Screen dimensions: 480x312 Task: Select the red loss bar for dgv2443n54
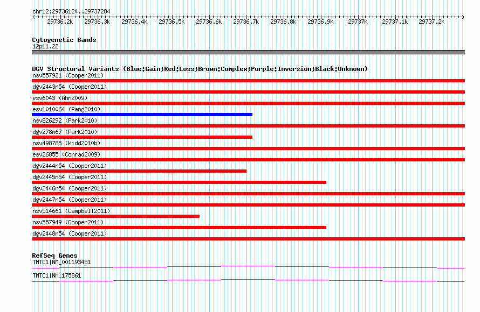pos(248,92)
